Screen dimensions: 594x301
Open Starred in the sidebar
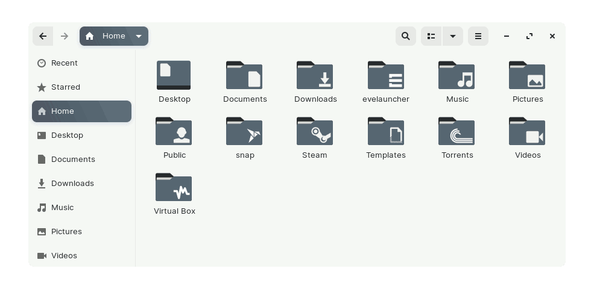point(82,87)
